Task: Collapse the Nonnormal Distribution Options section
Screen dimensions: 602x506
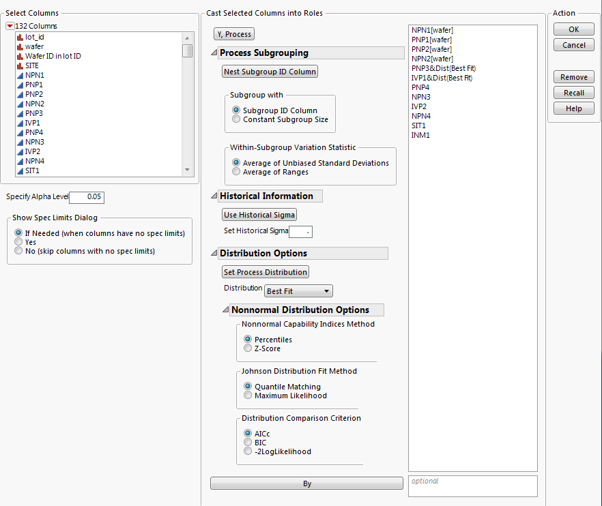Action: [x=226, y=310]
